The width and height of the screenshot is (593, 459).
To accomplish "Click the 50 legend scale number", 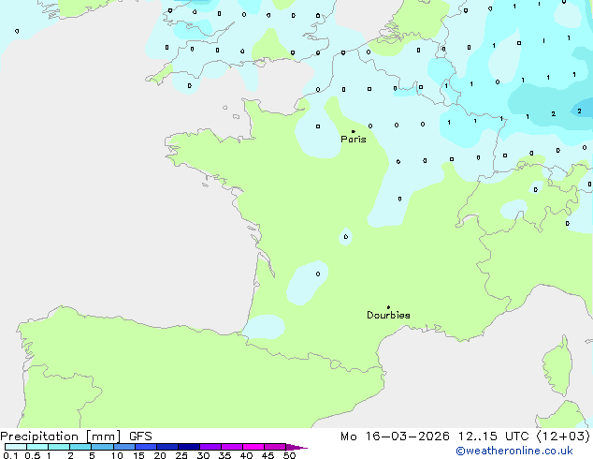I will (290, 455).
